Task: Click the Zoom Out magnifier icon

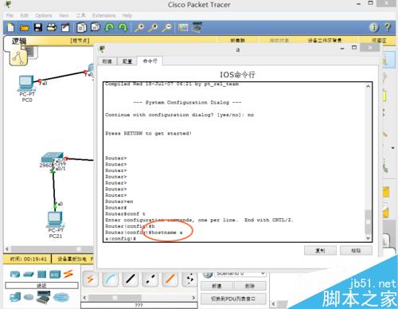Action: click(167, 27)
